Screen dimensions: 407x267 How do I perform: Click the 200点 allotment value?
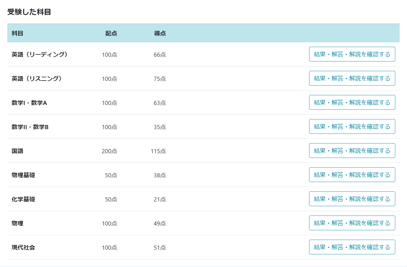pyautogui.click(x=109, y=151)
